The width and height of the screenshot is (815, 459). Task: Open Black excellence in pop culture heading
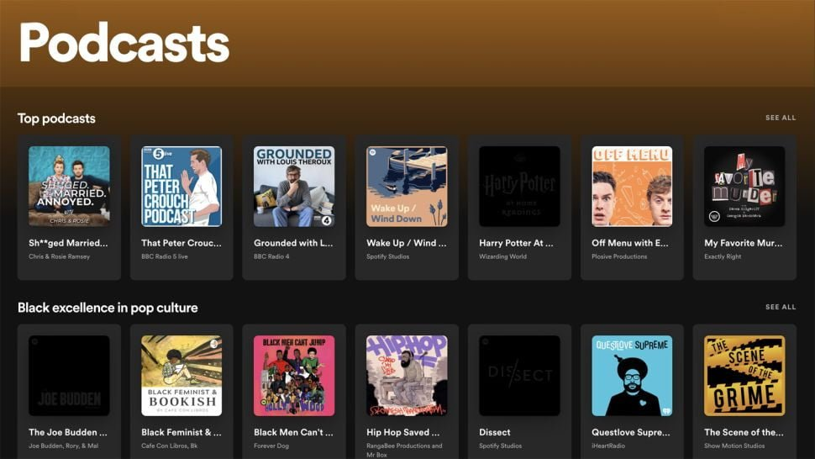tap(108, 308)
